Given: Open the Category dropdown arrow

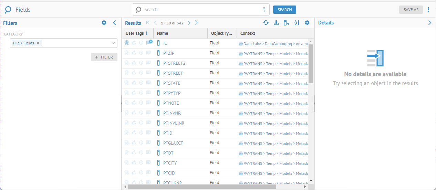Looking at the screenshot, I should point(113,43).
